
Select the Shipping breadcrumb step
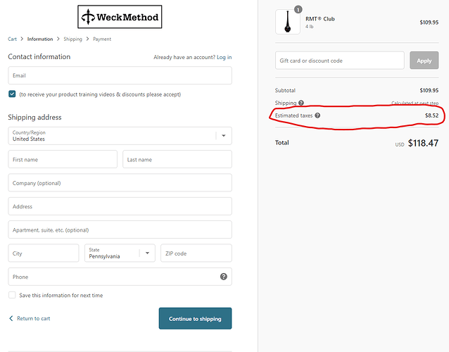(72, 39)
